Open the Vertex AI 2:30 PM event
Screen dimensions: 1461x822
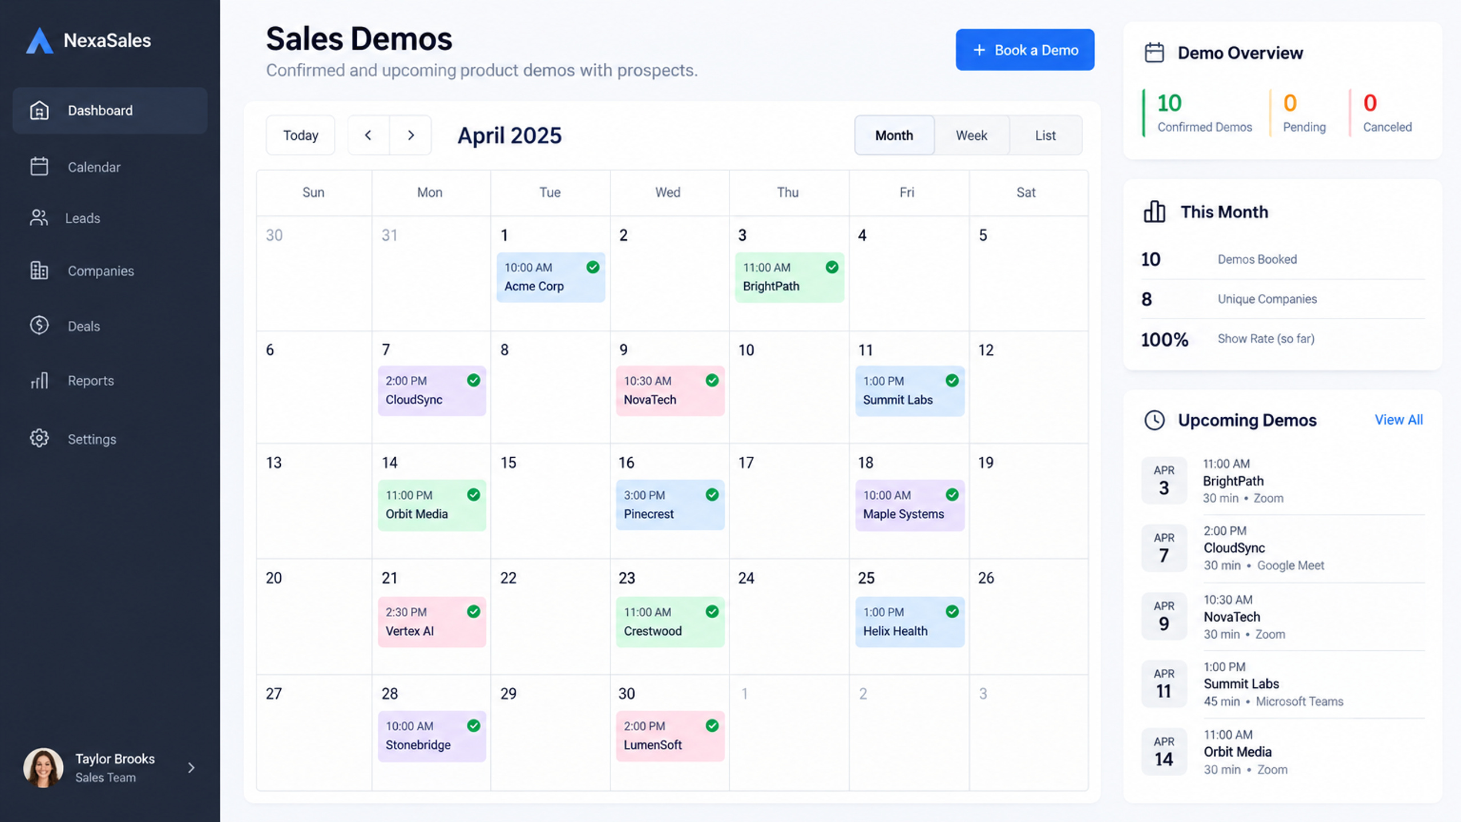tap(432, 622)
